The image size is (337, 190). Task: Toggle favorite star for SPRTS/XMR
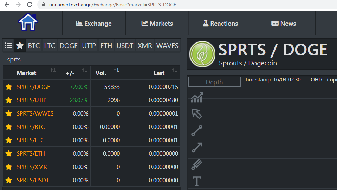[x=8, y=167]
